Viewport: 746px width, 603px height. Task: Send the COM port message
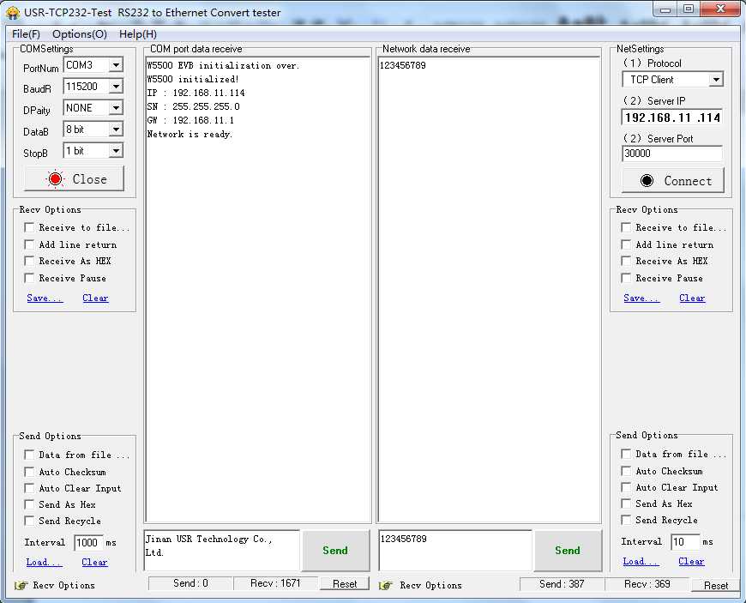[335, 551]
